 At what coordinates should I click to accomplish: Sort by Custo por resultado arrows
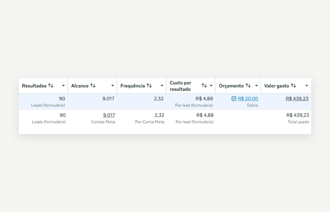tap(204, 86)
